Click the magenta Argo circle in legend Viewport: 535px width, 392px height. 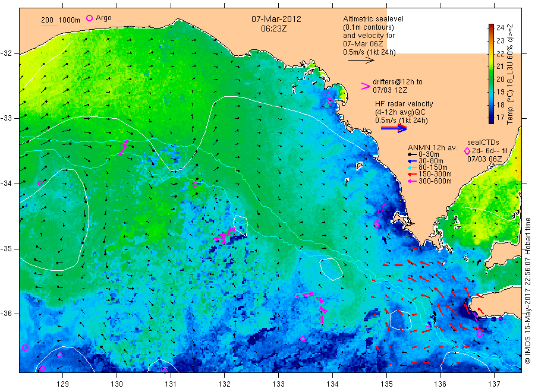coord(89,18)
